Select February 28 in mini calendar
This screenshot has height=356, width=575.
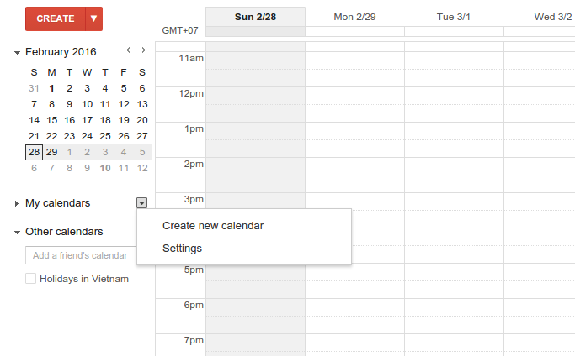point(34,152)
